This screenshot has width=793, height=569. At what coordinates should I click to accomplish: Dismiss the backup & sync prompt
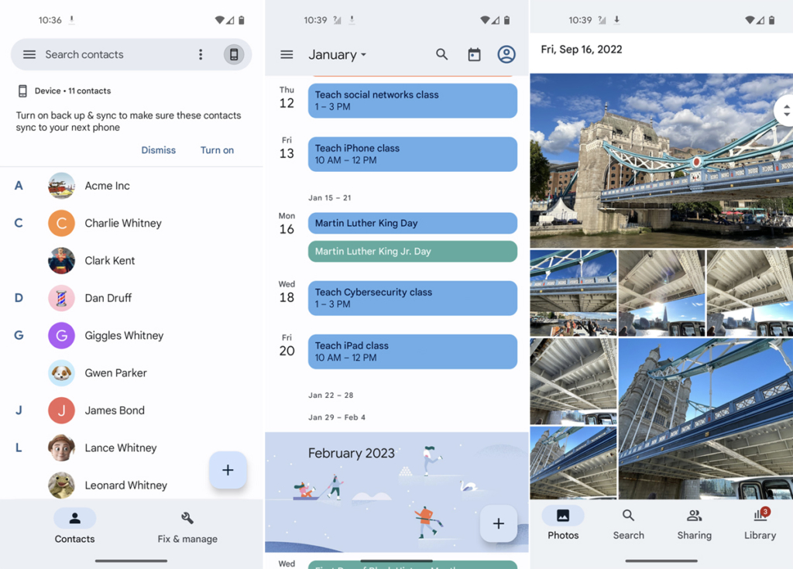coord(159,150)
